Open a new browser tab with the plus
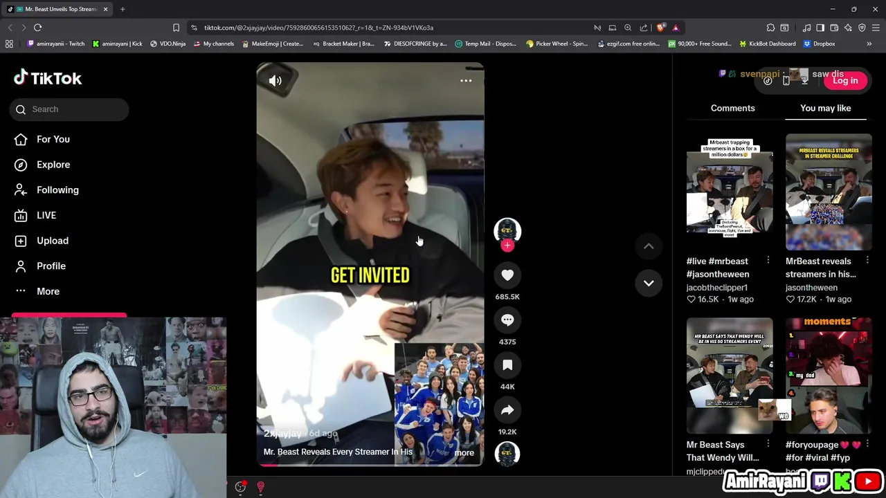 pyautogui.click(x=123, y=9)
